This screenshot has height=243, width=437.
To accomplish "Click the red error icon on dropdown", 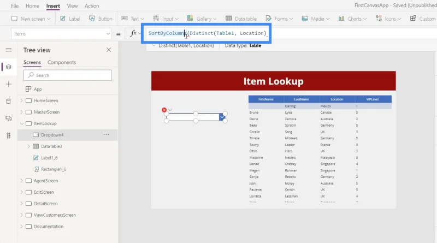I will pos(164,110).
